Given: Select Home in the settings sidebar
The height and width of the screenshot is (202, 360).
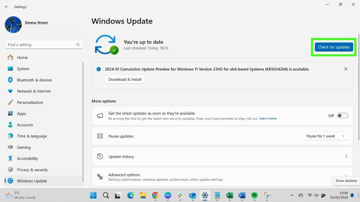Looking at the screenshot, I should click(22, 57).
